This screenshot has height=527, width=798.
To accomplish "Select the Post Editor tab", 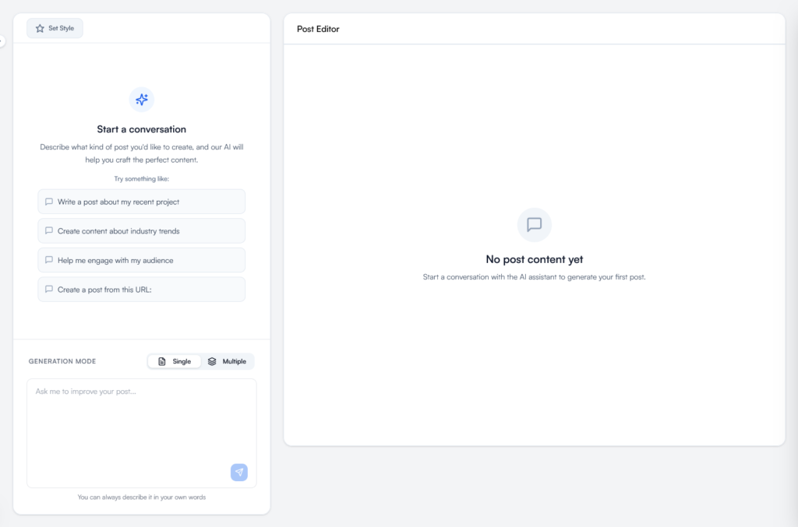I will pos(316,29).
